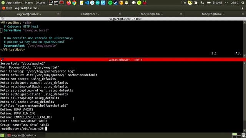Open the computer monitor launcher icon
The height and width of the screenshot is (138, 246).
(50, 3)
